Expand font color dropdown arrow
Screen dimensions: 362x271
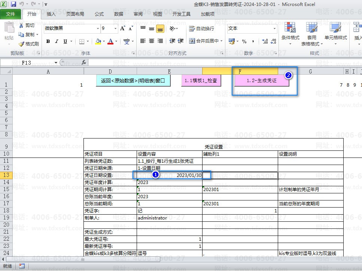point(116,41)
